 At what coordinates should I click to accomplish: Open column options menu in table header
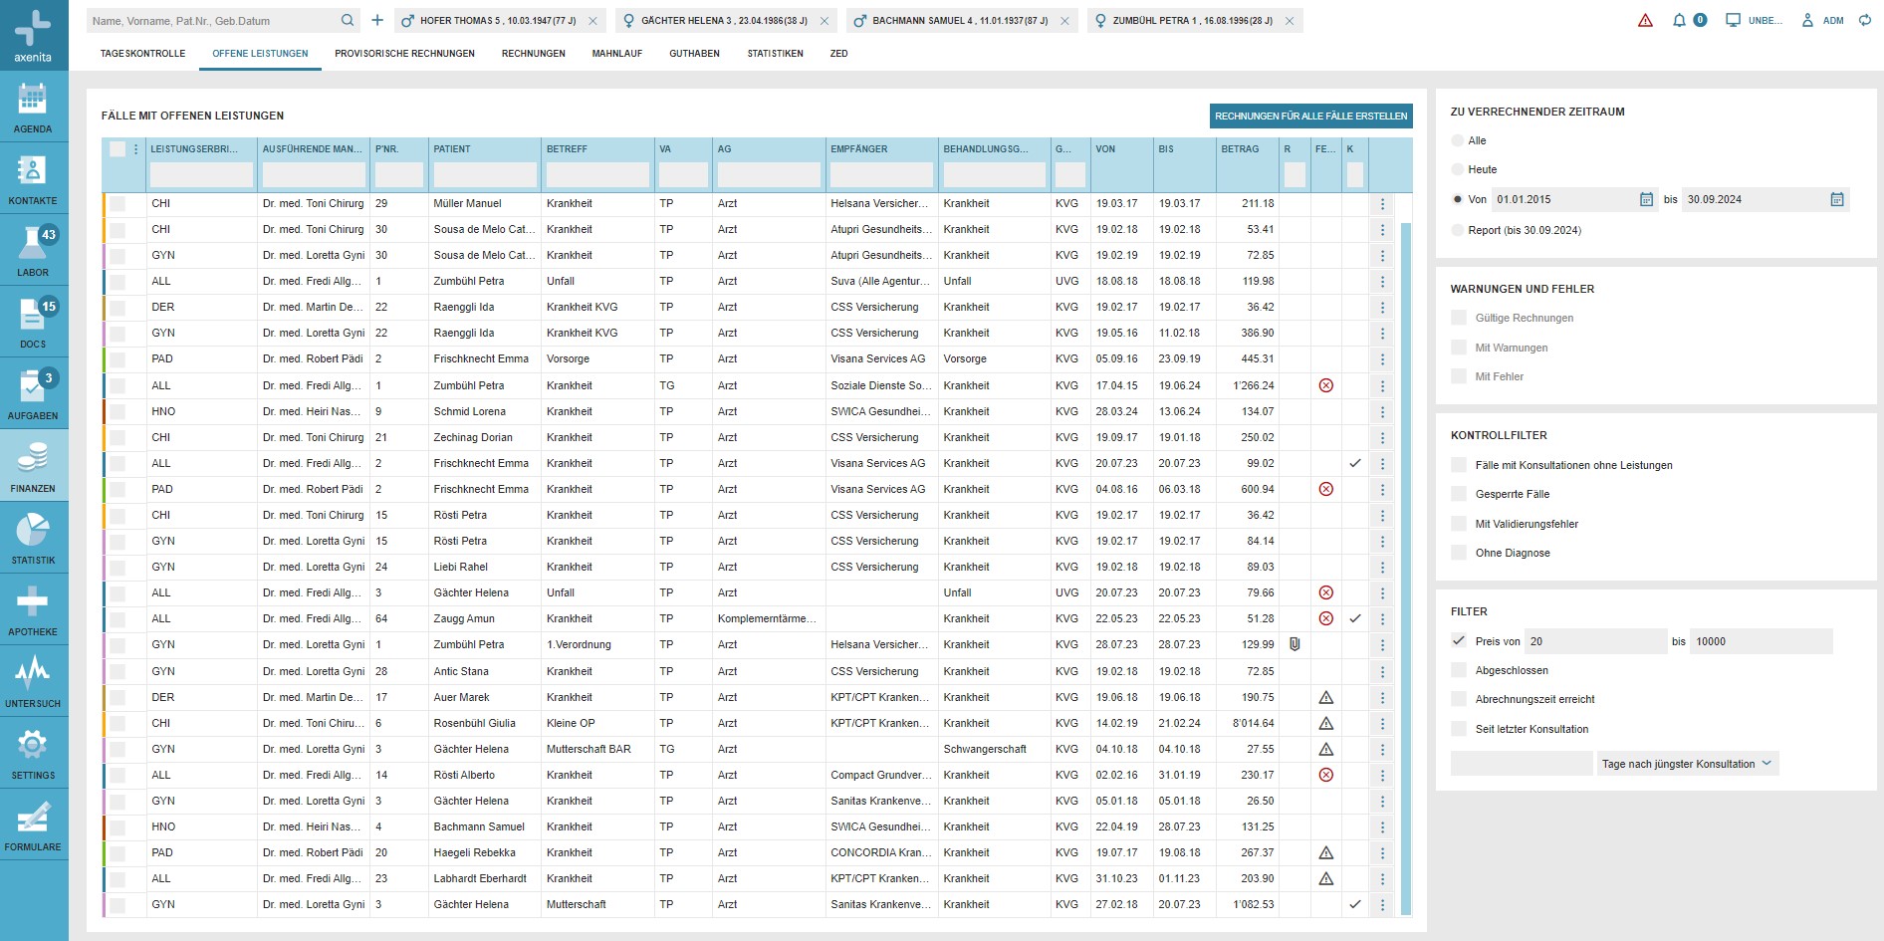click(136, 149)
